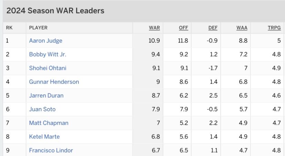The image size is (285, 156).
Task: Select Francisco Lindor link
Action: tap(51, 150)
